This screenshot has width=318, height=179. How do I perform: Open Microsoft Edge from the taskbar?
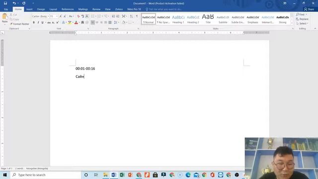pos(188,175)
